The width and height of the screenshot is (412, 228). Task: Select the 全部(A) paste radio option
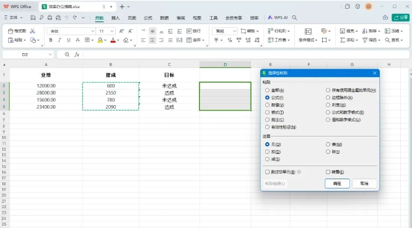267,90
